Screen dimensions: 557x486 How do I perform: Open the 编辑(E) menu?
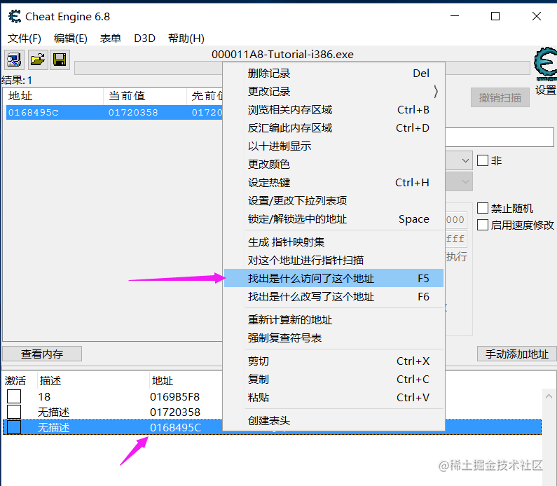[70, 38]
